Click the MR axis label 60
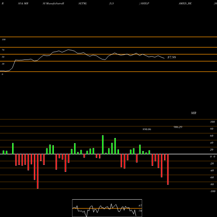 (x=211, y=136)
